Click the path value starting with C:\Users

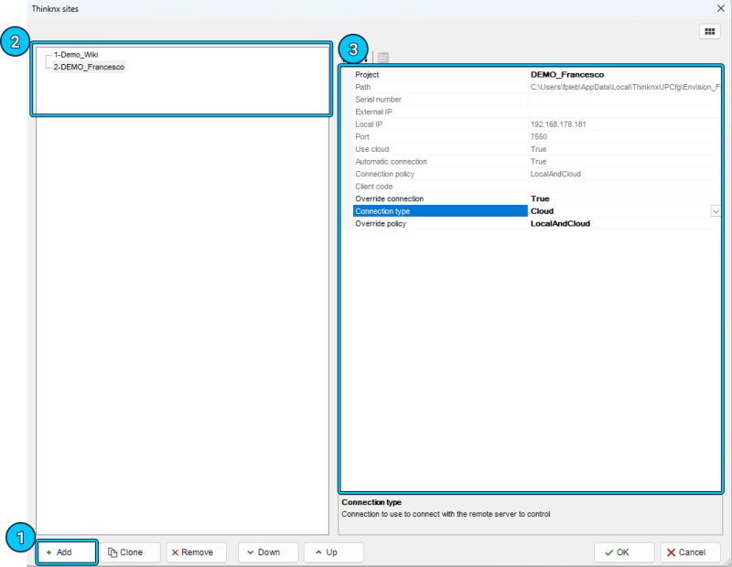(625, 87)
